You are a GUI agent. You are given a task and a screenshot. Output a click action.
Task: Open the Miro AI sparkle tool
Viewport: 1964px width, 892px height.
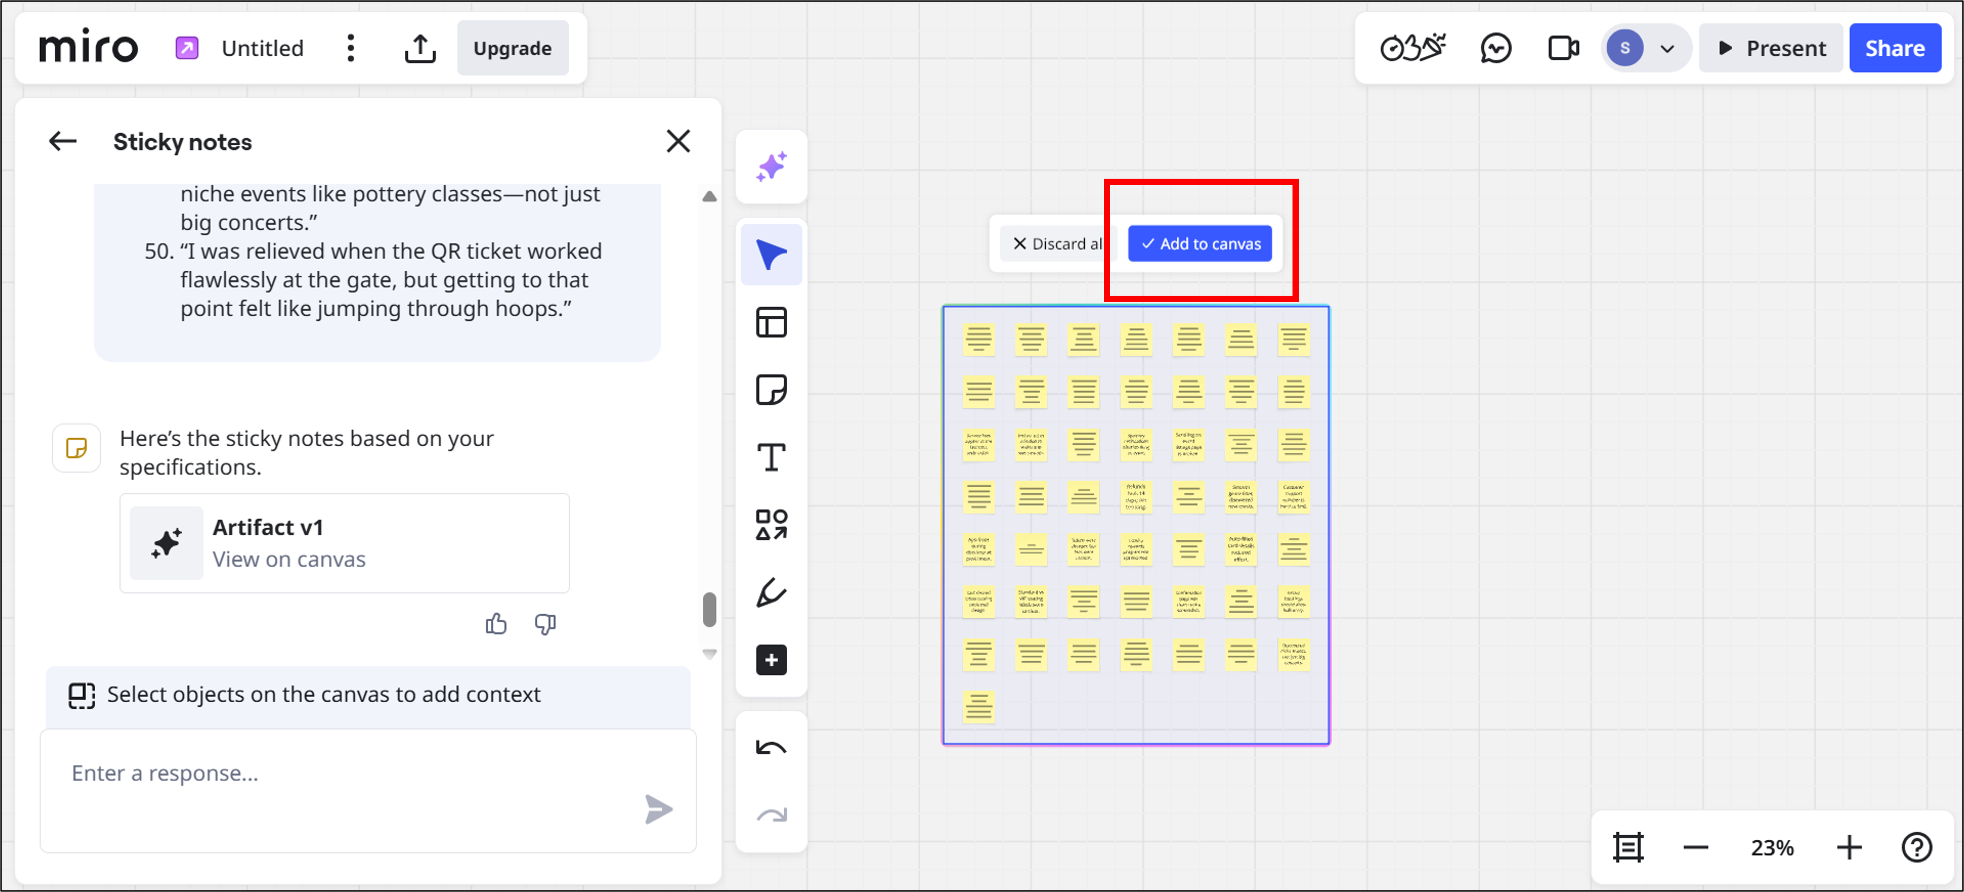tap(771, 167)
